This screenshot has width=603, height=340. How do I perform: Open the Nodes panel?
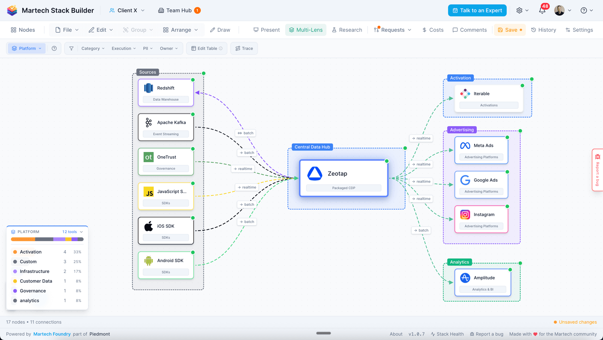coord(22,30)
